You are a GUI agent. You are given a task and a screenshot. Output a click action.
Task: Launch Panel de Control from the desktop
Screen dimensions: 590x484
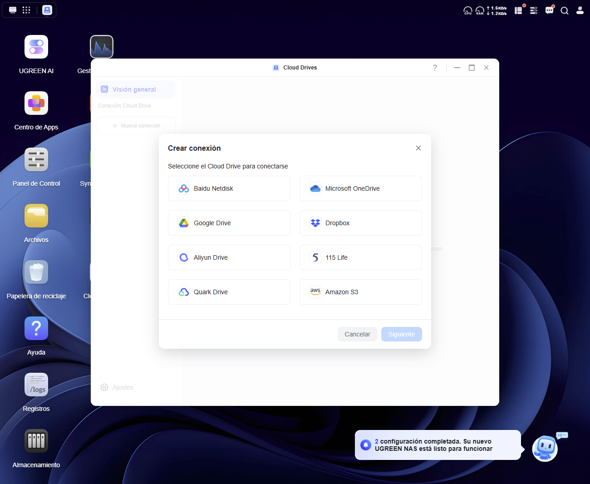36,159
